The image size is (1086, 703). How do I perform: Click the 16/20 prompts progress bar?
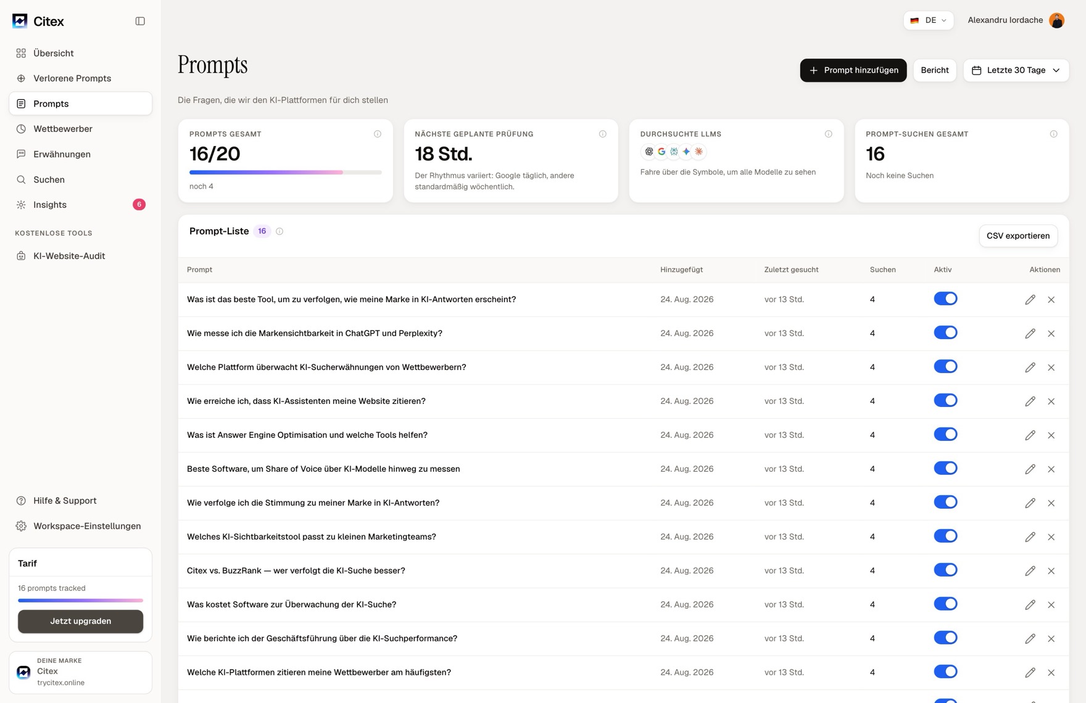tap(285, 173)
